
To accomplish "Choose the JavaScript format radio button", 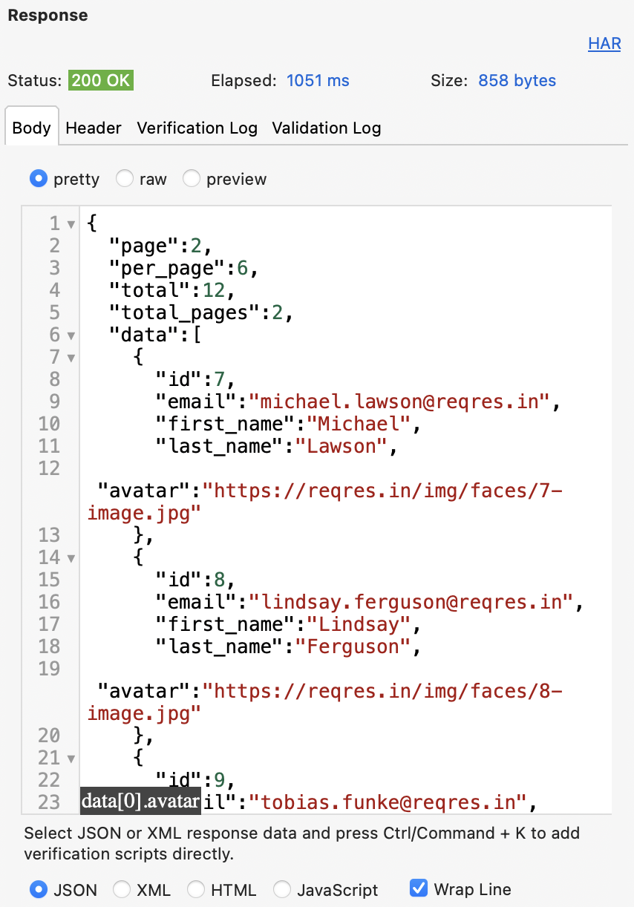I will pyautogui.click(x=282, y=889).
